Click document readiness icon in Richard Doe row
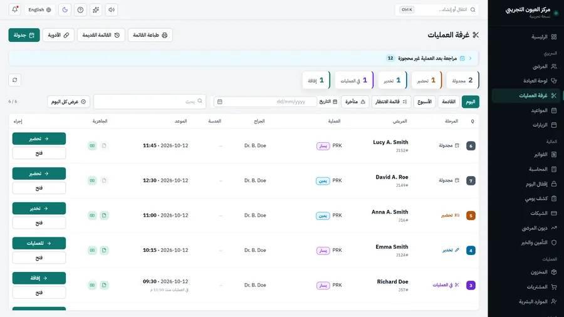 (104, 285)
